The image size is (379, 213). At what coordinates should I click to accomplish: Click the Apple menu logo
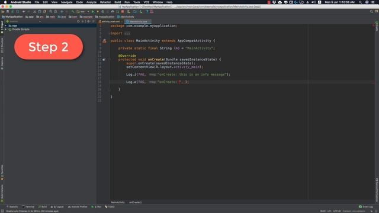(x=5, y=2)
